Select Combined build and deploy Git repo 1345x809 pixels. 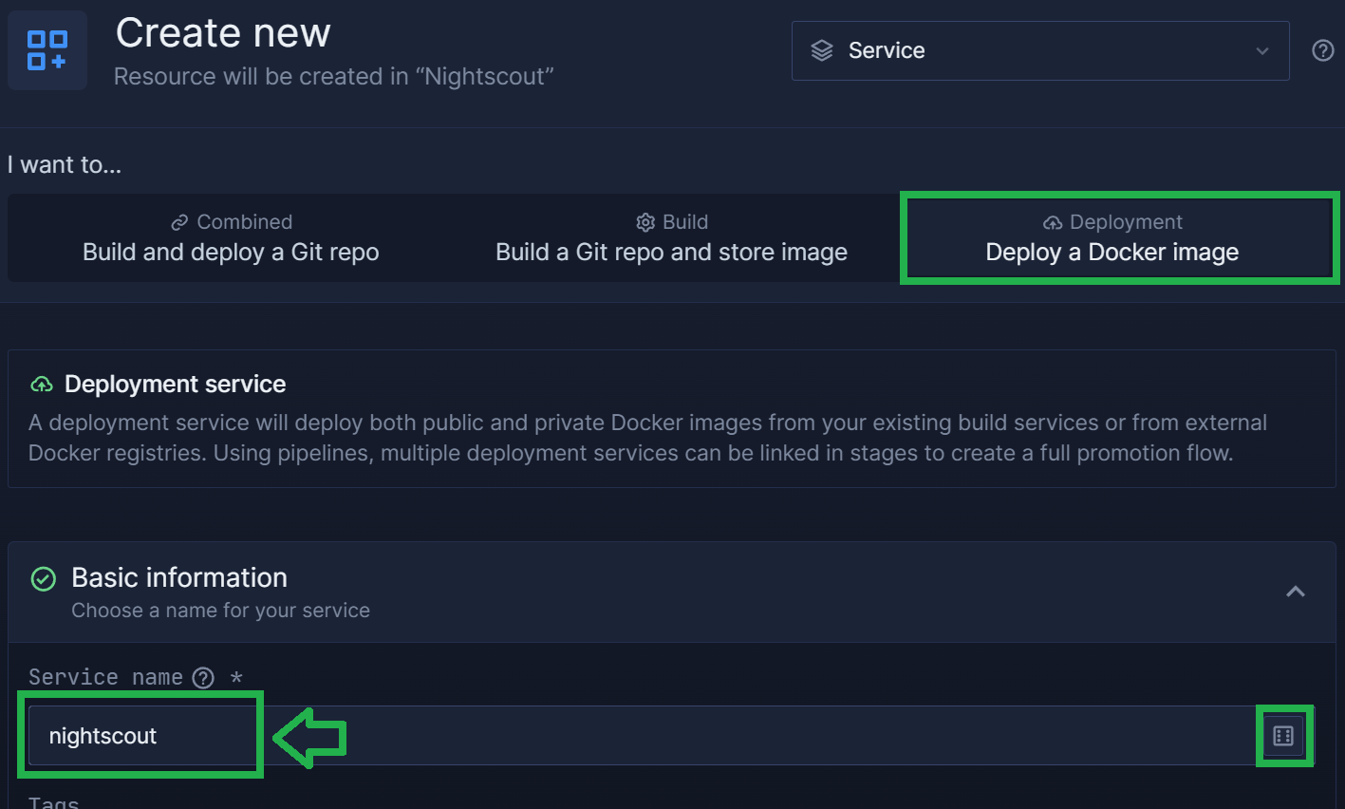coord(231,237)
